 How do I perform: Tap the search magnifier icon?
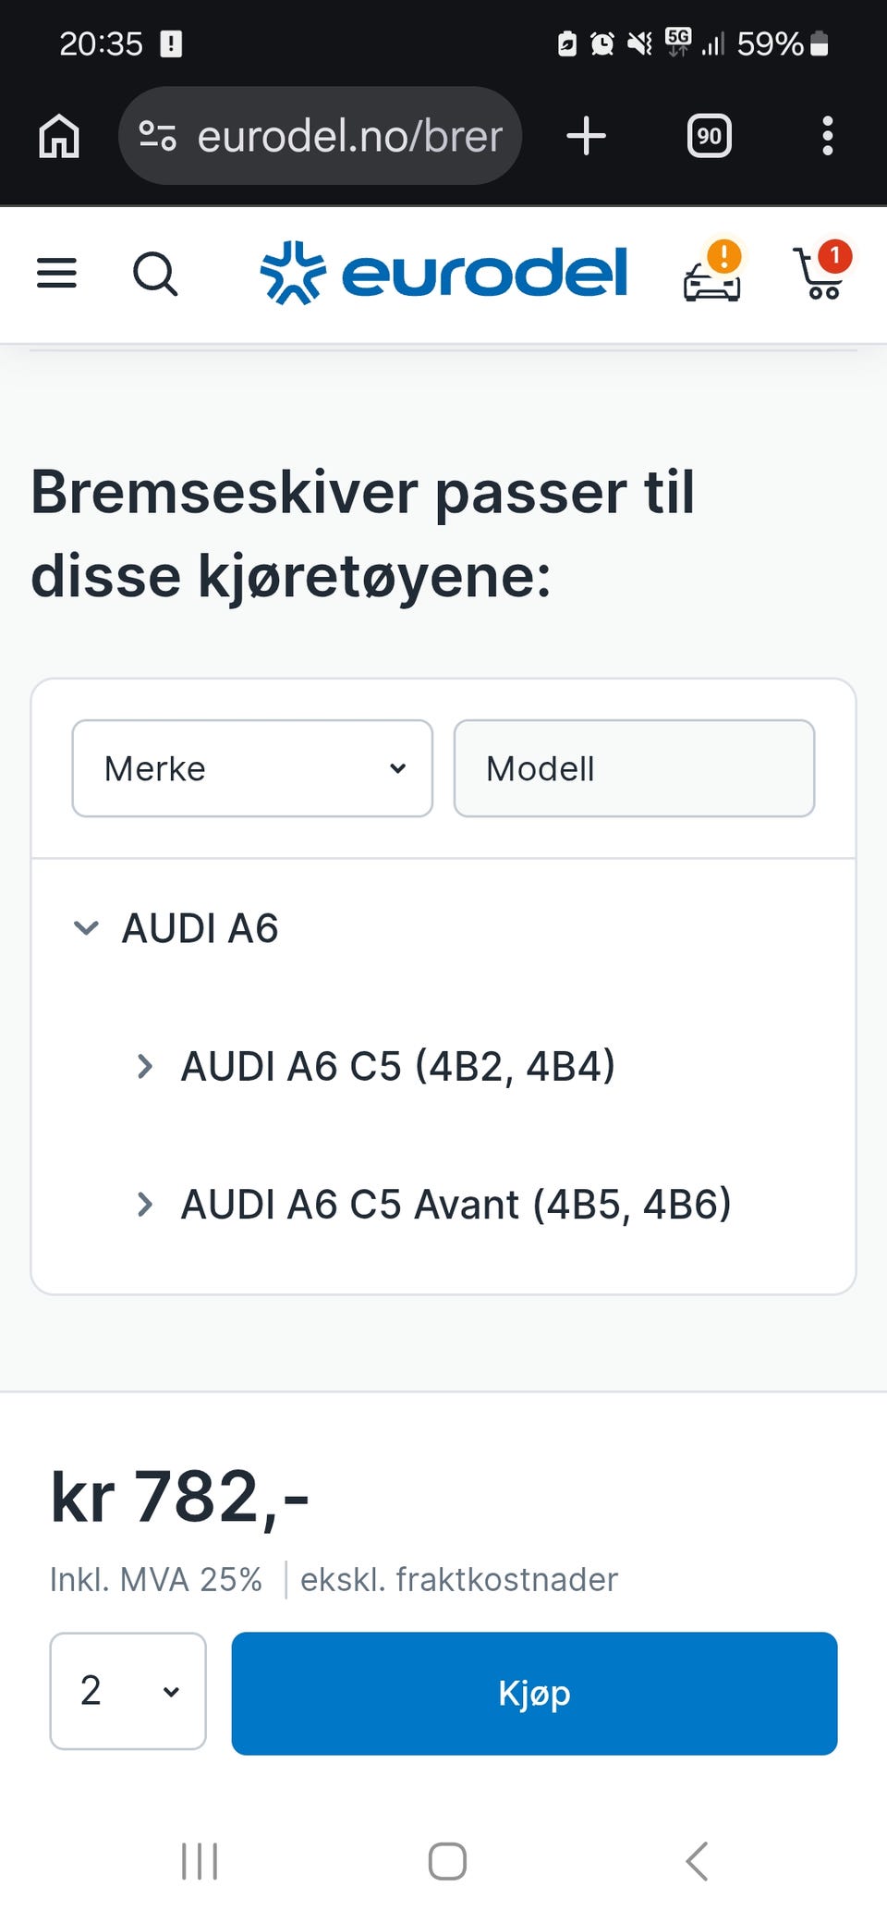point(155,274)
